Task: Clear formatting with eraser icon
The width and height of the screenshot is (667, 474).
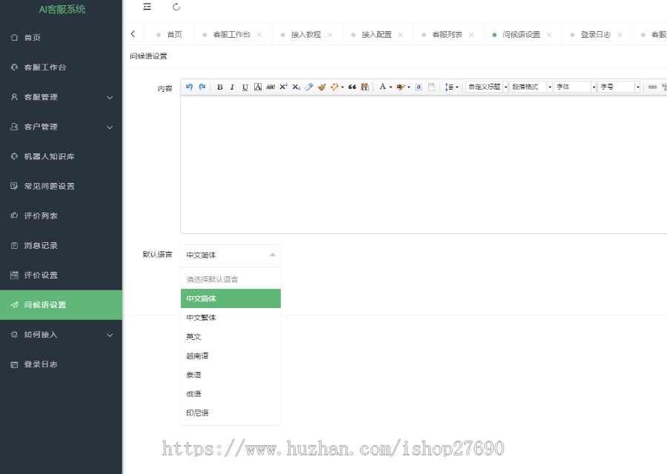Action: pos(309,87)
